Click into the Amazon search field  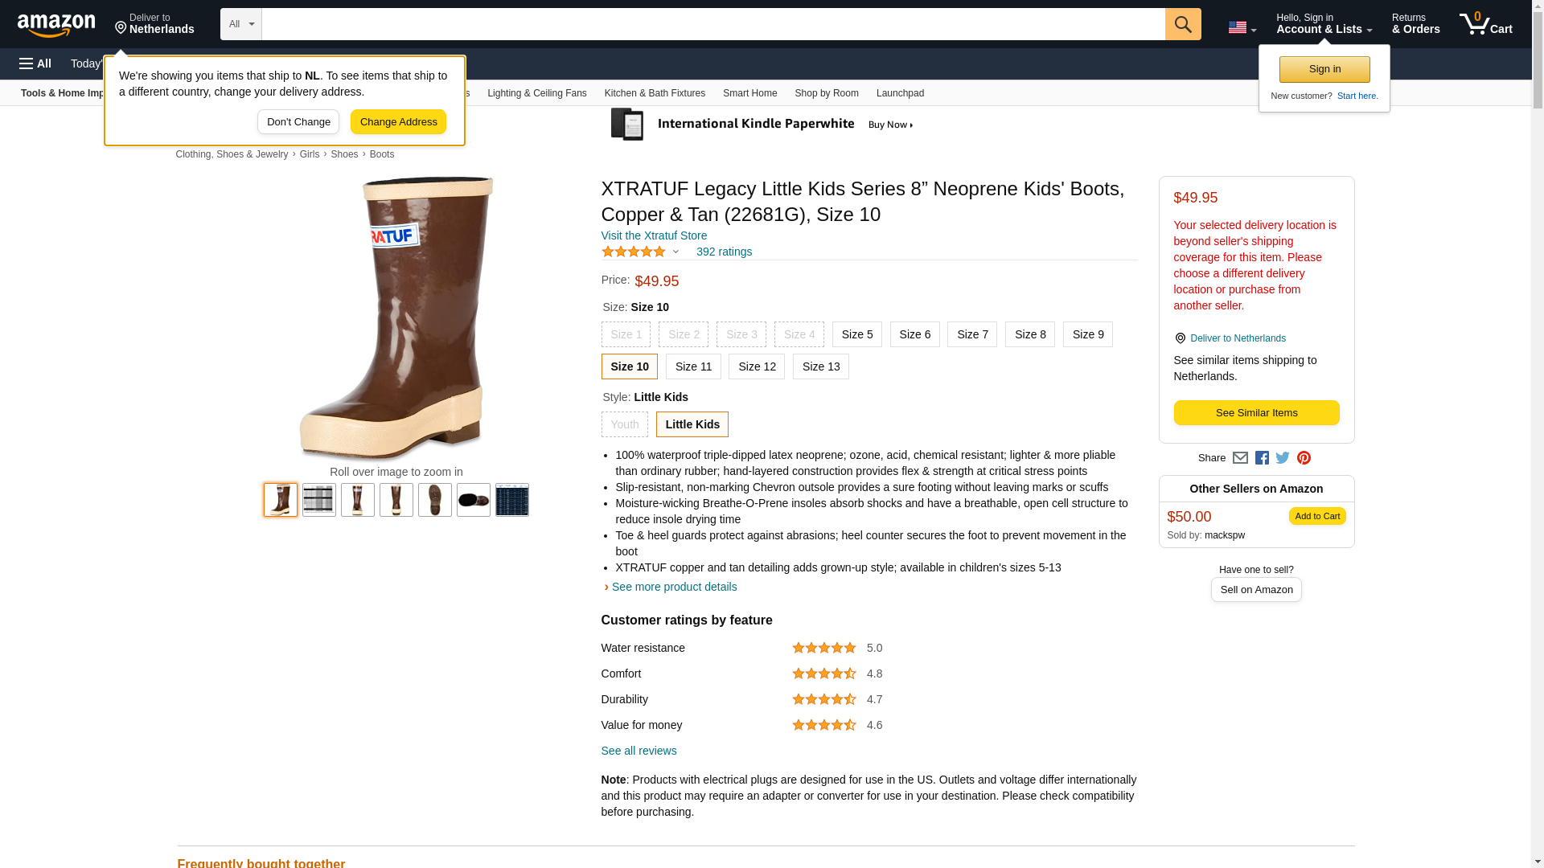pos(712,24)
